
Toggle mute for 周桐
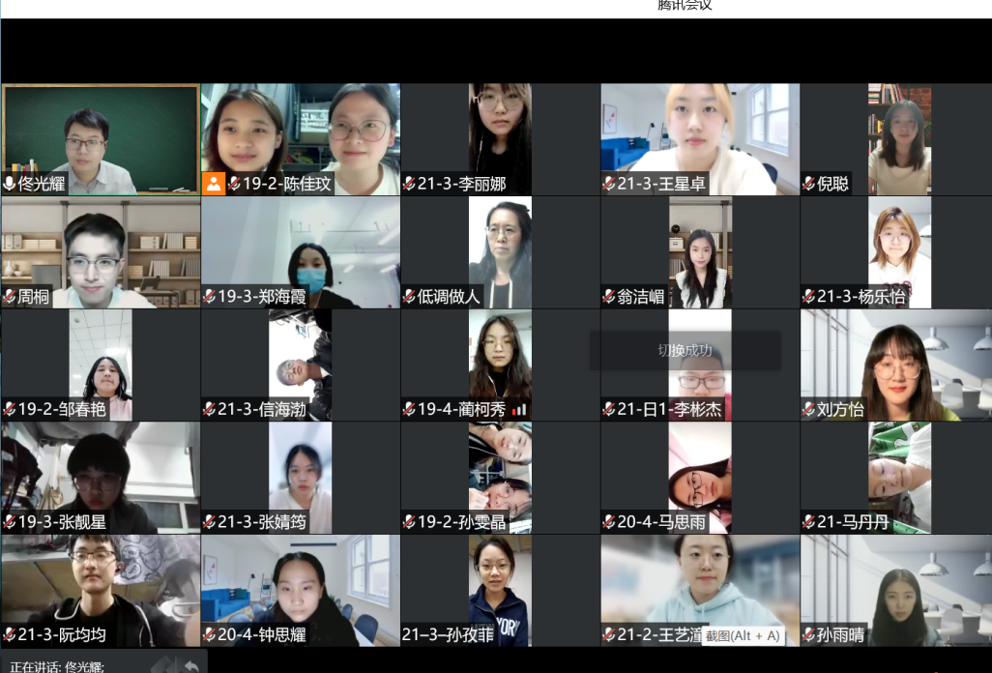coord(10,295)
